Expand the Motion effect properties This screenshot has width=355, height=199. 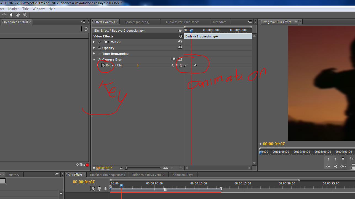94,42
